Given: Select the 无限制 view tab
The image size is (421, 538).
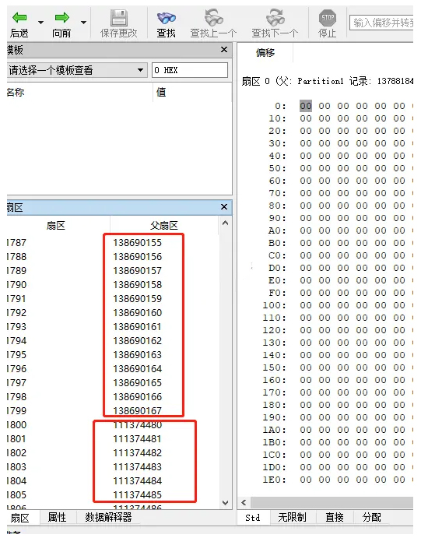Looking at the screenshot, I should (292, 518).
